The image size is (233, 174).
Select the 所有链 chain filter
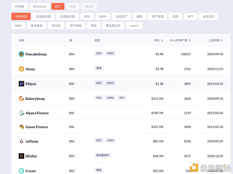(19, 6)
